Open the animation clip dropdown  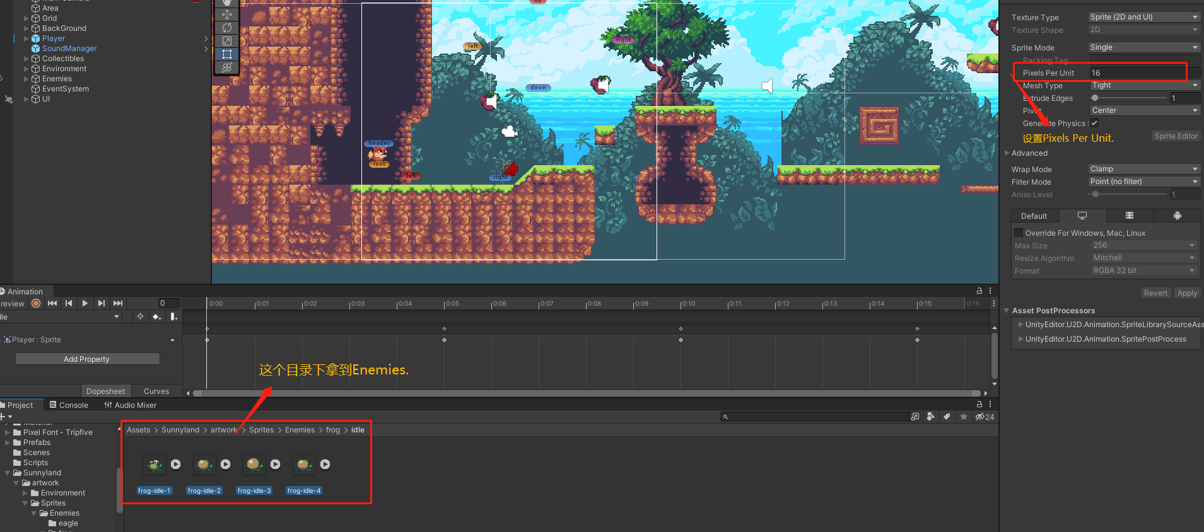pos(60,317)
